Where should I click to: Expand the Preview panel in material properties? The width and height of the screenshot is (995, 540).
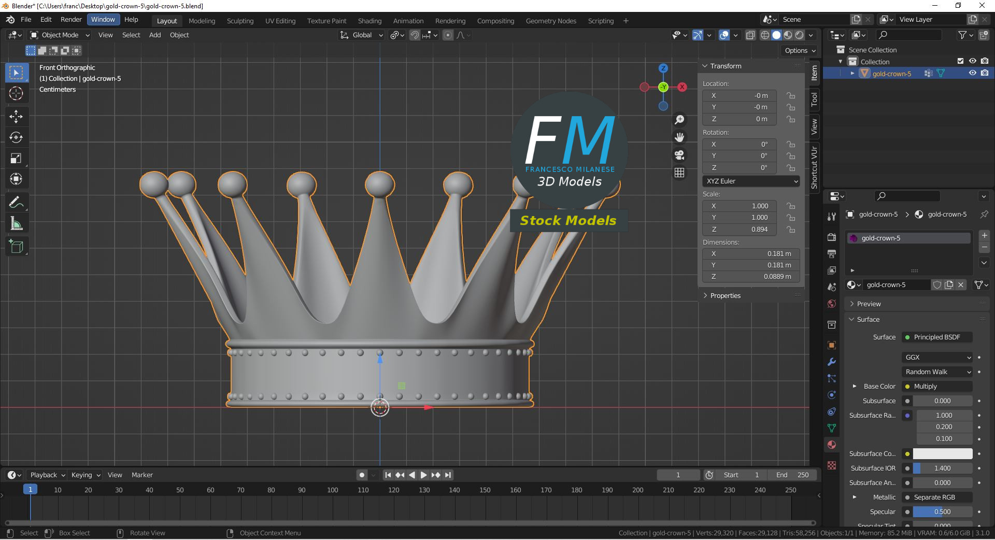tap(869, 304)
